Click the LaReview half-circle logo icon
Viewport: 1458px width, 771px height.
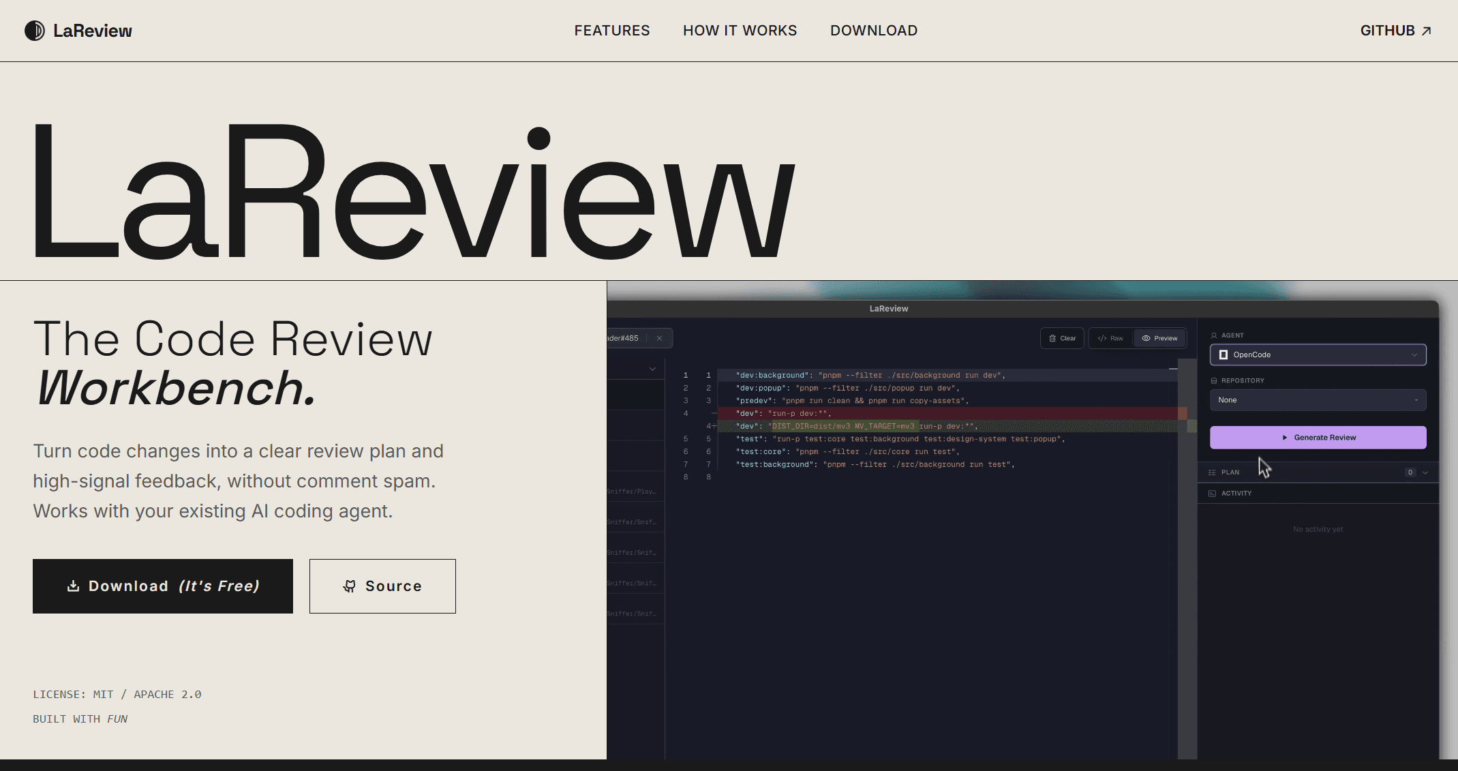pyautogui.click(x=35, y=31)
